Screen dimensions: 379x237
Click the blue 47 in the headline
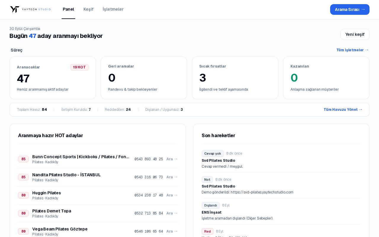click(x=33, y=36)
